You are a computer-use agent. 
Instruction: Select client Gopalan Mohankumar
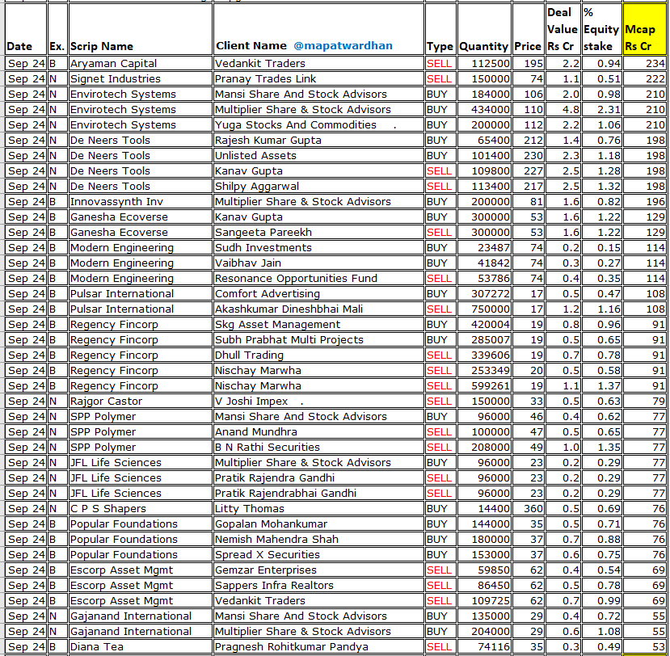tap(318, 524)
